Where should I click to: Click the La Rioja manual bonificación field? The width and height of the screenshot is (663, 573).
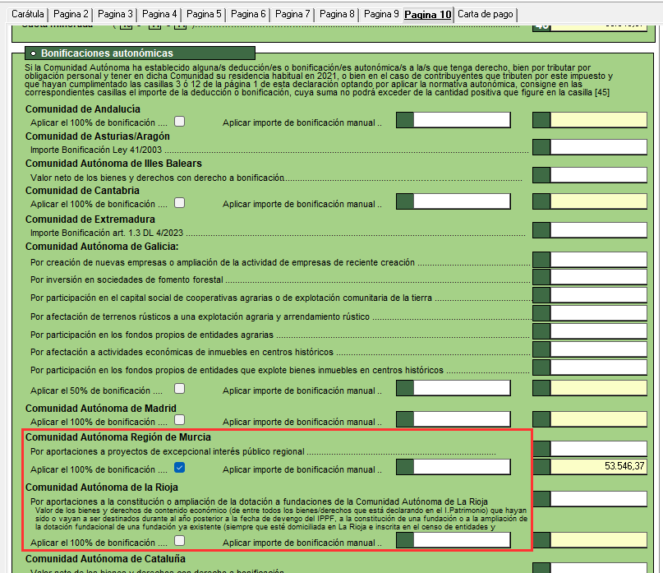click(461, 542)
